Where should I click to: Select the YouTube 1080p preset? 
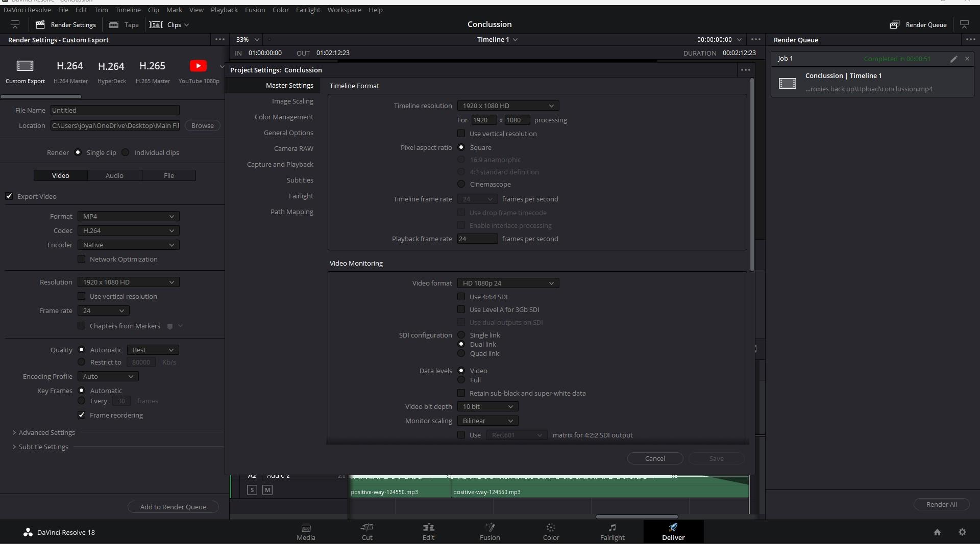[199, 71]
